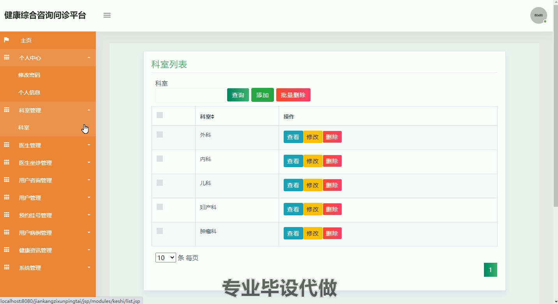
Task: Delete the 儿科 row with 删除
Action: coord(332,185)
